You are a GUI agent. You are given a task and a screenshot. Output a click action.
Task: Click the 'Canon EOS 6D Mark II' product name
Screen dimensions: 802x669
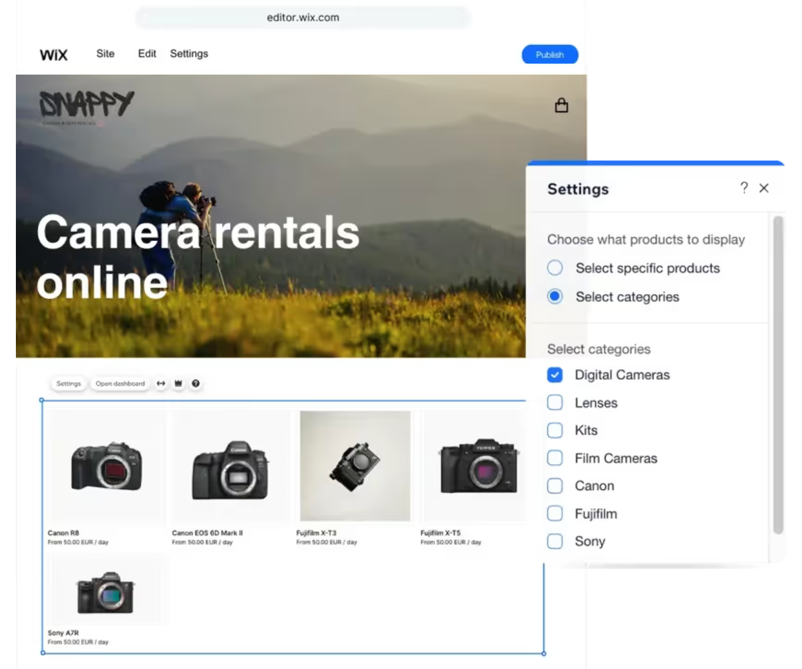pyautogui.click(x=207, y=533)
